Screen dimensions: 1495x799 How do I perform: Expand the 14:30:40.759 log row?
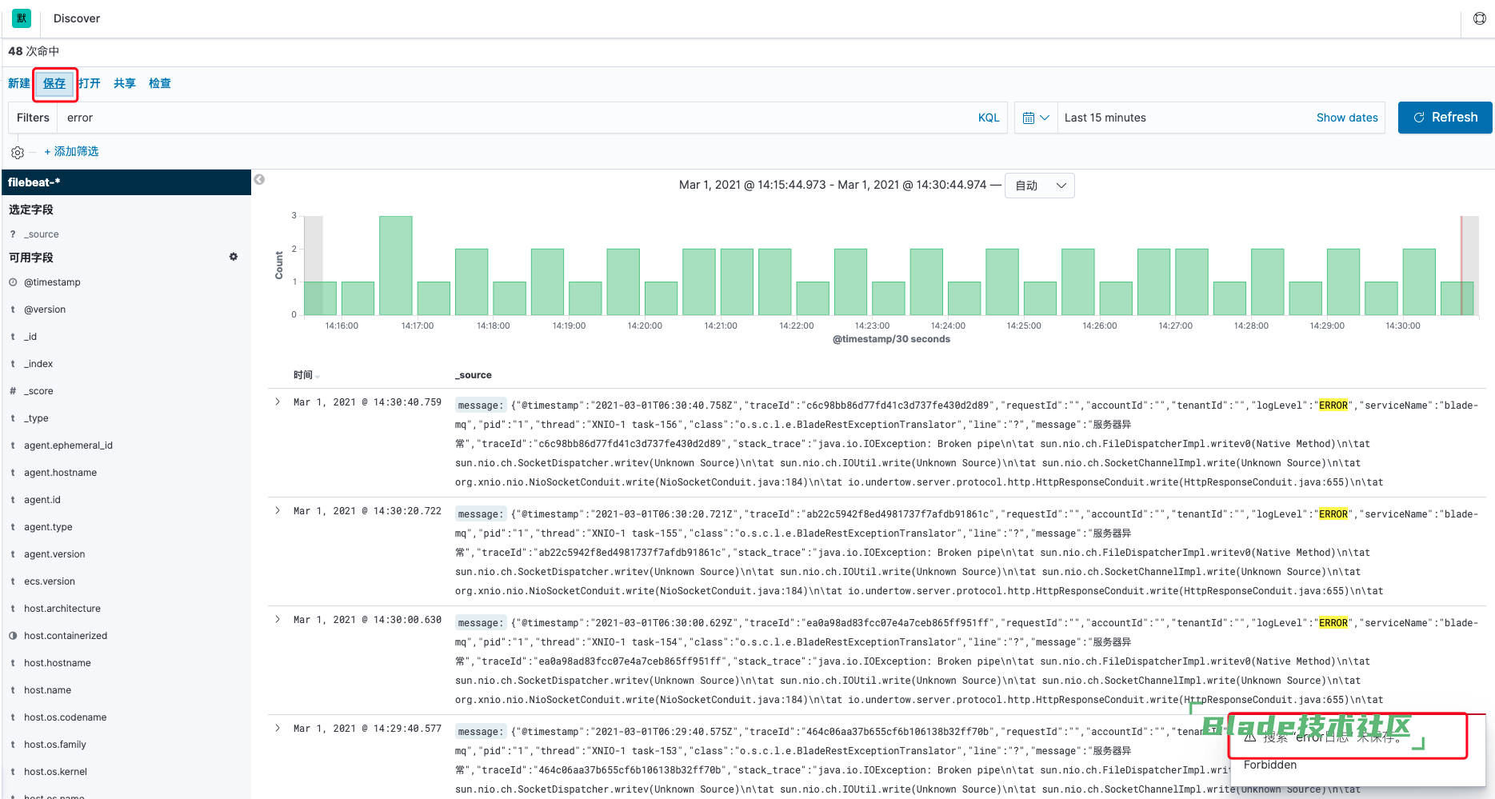pos(278,402)
